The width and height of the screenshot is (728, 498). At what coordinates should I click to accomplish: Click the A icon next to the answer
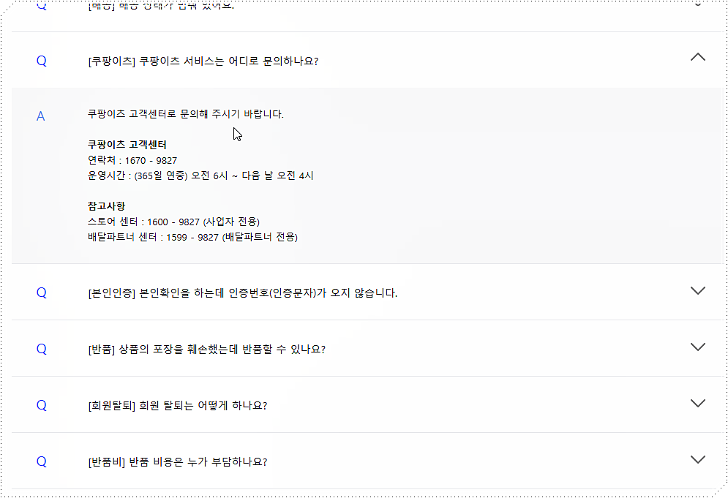[x=41, y=116]
